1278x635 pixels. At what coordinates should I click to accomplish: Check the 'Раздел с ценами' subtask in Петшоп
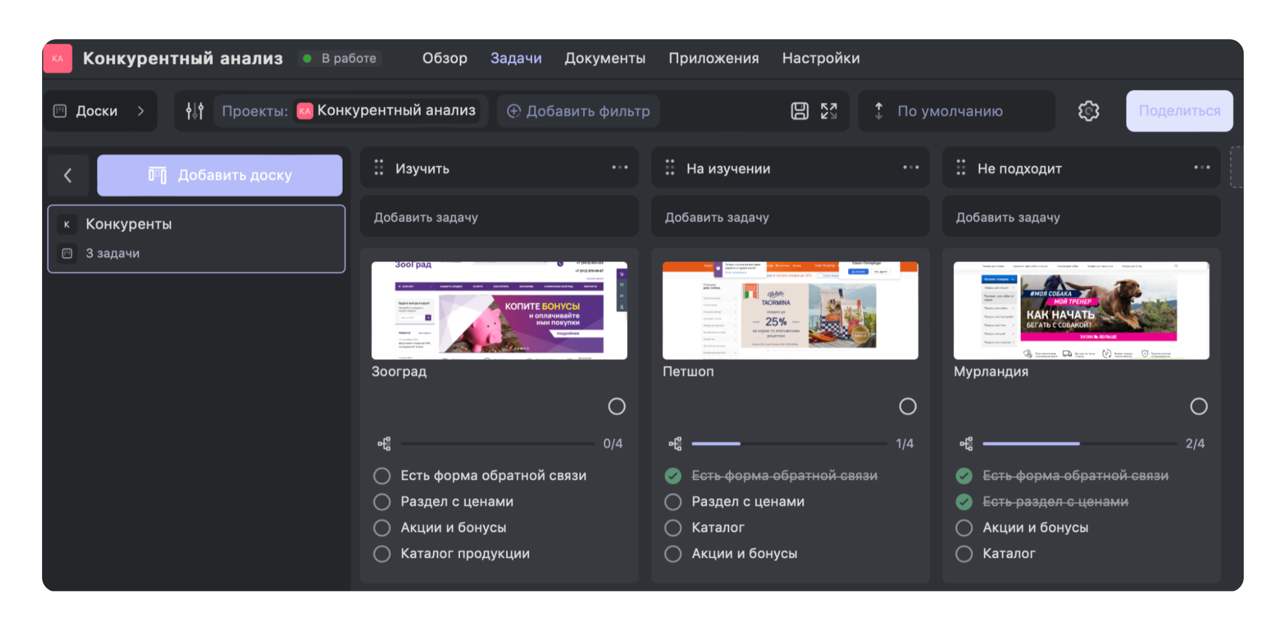[x=673, y=502]
